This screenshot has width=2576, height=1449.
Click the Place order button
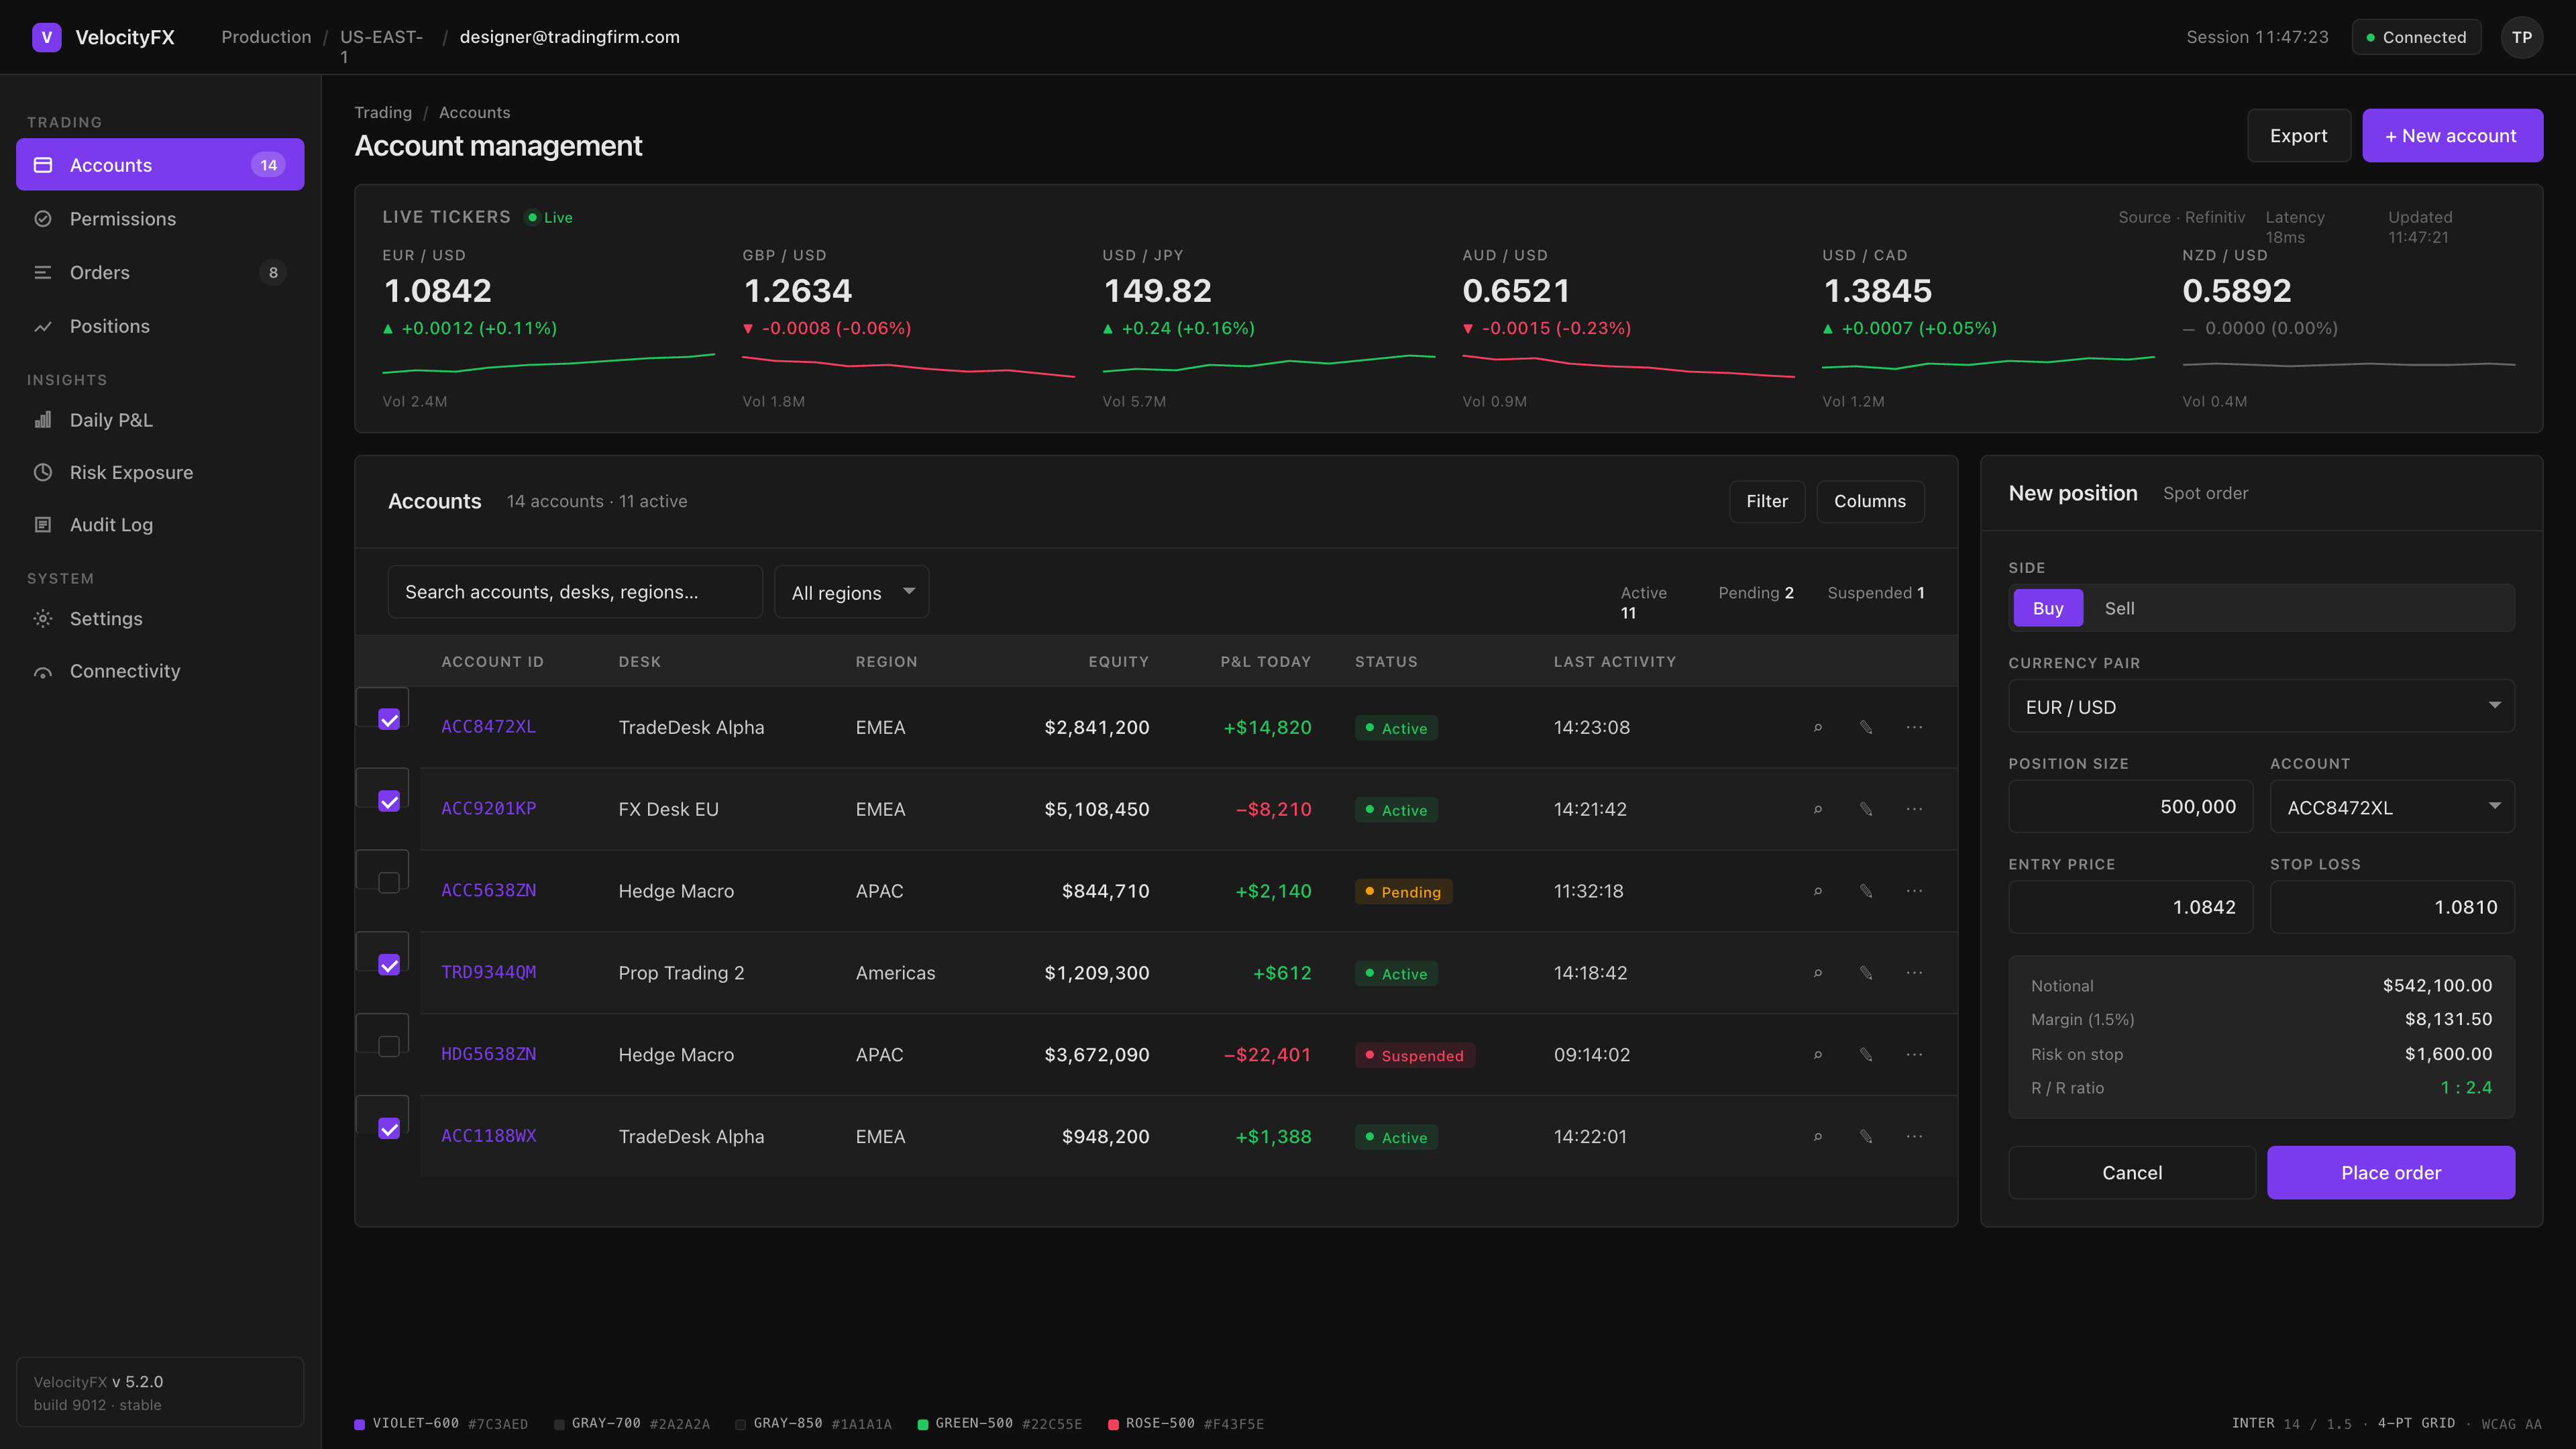(2391, 1172)
